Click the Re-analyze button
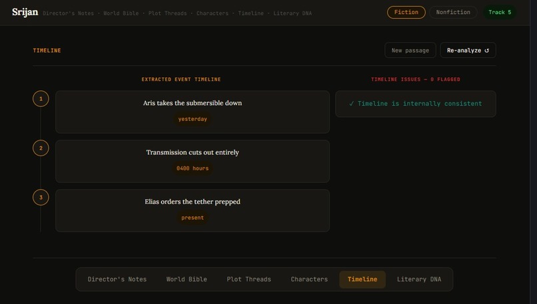The height and width of the screenshot is (304, 537). point(468,51)
